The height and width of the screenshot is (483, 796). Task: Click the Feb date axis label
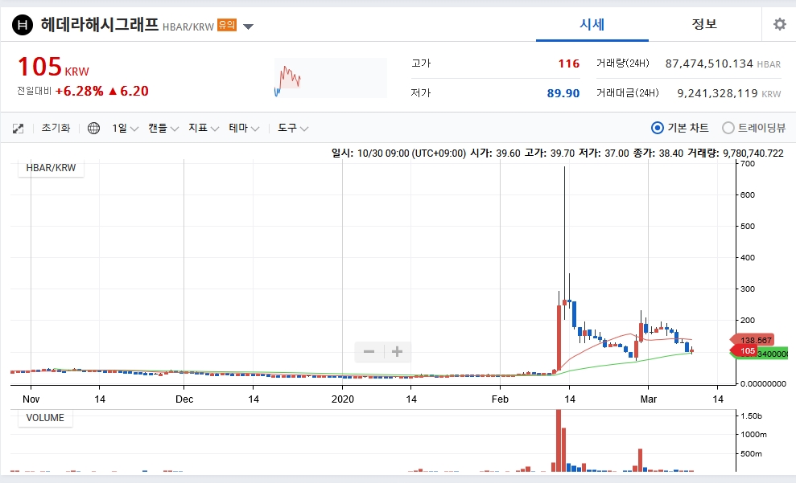500,399
